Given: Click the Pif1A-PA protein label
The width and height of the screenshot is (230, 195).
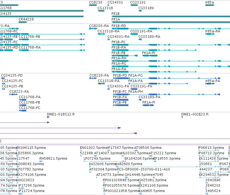Looking at the screenshot, I should pyautogui.click(x=135, y=81).
